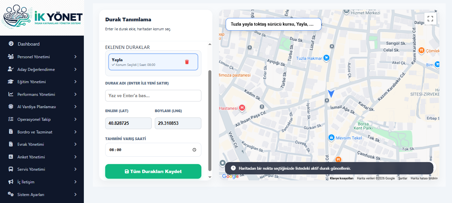452x203 pixels.
Task: Expand Personel Yönetimi submenu chevron
Action: [x=76, y=57]
